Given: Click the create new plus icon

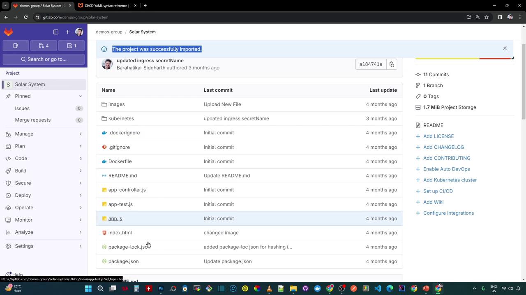Looking at the screenshot, I should tap(67, 32).
